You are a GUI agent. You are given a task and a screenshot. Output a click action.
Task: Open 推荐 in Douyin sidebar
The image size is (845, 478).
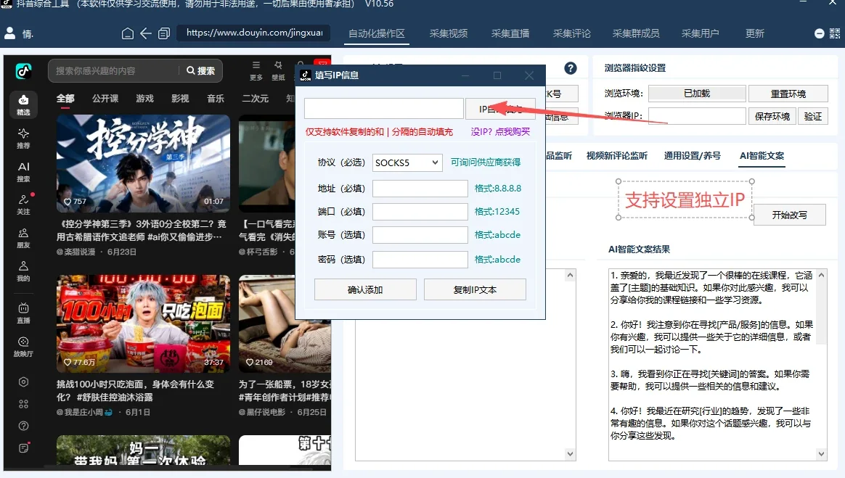pyautogui.click(x=23, y=138)
